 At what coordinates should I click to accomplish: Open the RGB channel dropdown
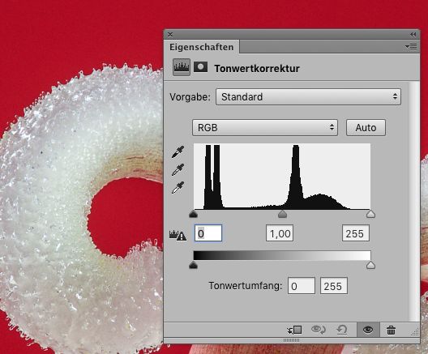click(265, 128)
